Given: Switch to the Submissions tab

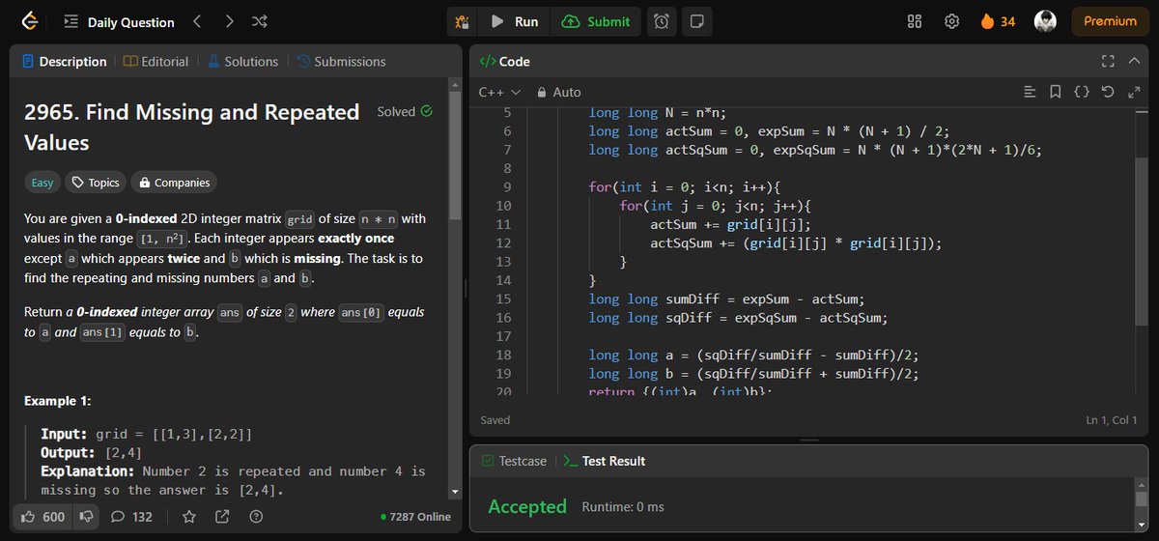Looking at the screenshot, I should click(341, 61).
